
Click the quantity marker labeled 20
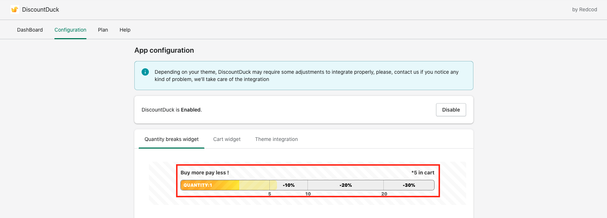(x=384, y=194)
